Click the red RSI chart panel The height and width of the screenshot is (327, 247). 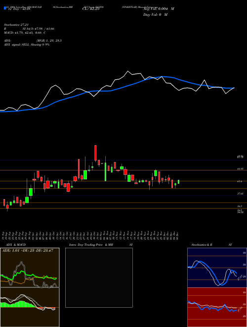click(x=217, y=307)
